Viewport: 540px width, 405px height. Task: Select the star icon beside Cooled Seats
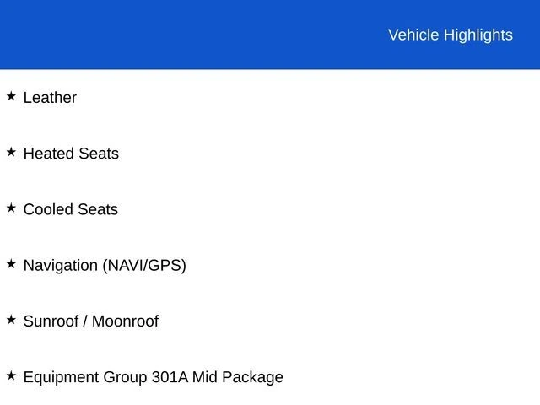click(x=11, y=208)
